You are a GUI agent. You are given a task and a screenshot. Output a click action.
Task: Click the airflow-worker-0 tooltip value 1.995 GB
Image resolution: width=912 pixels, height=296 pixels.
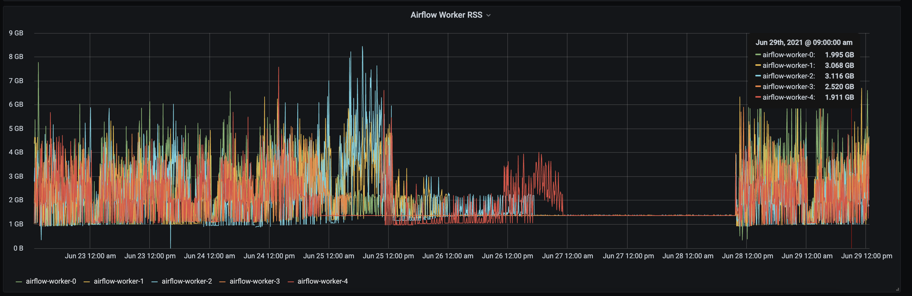[x=839, y=55]
